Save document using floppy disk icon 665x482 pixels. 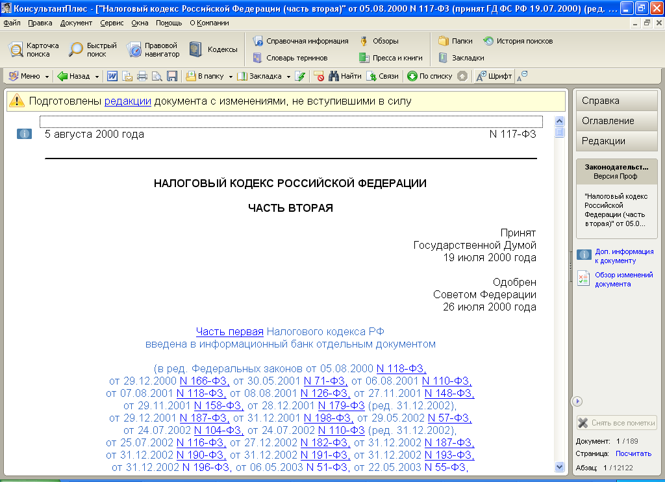coord(171,77)
